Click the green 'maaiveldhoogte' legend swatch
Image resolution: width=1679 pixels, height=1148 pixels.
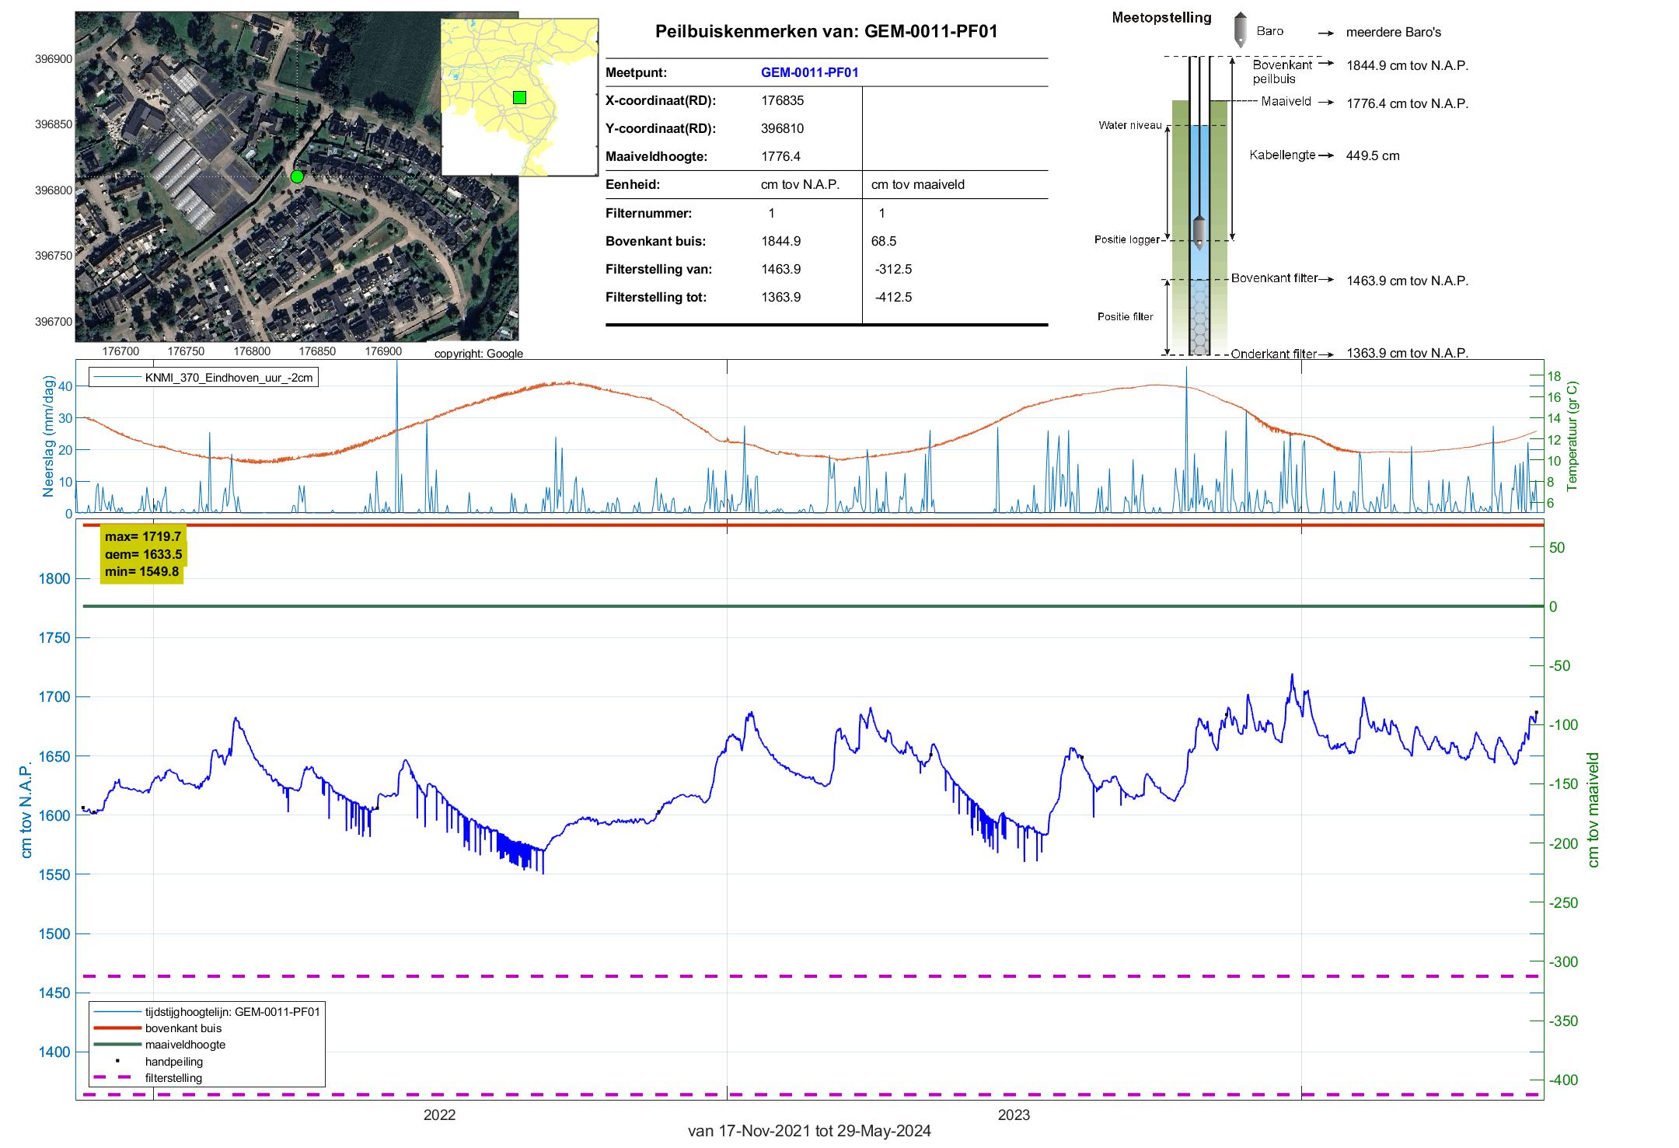[x=117, y=1045]
